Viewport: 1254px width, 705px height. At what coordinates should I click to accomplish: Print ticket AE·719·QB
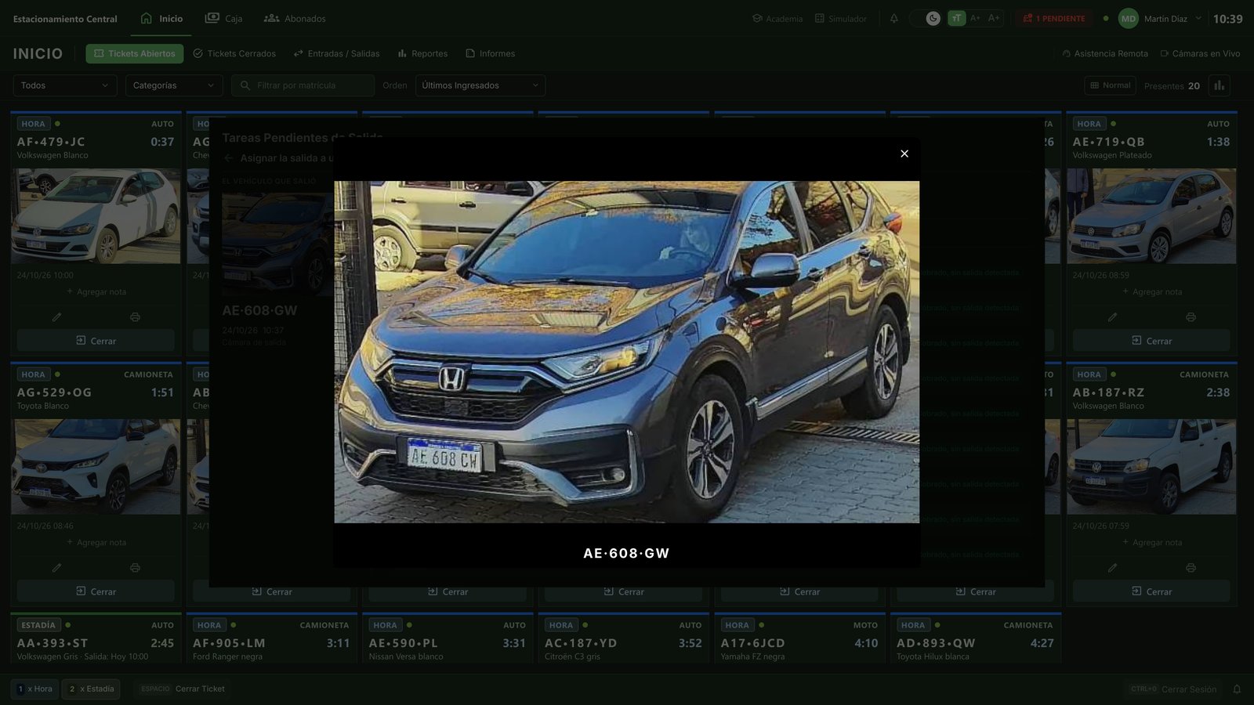1191,317
